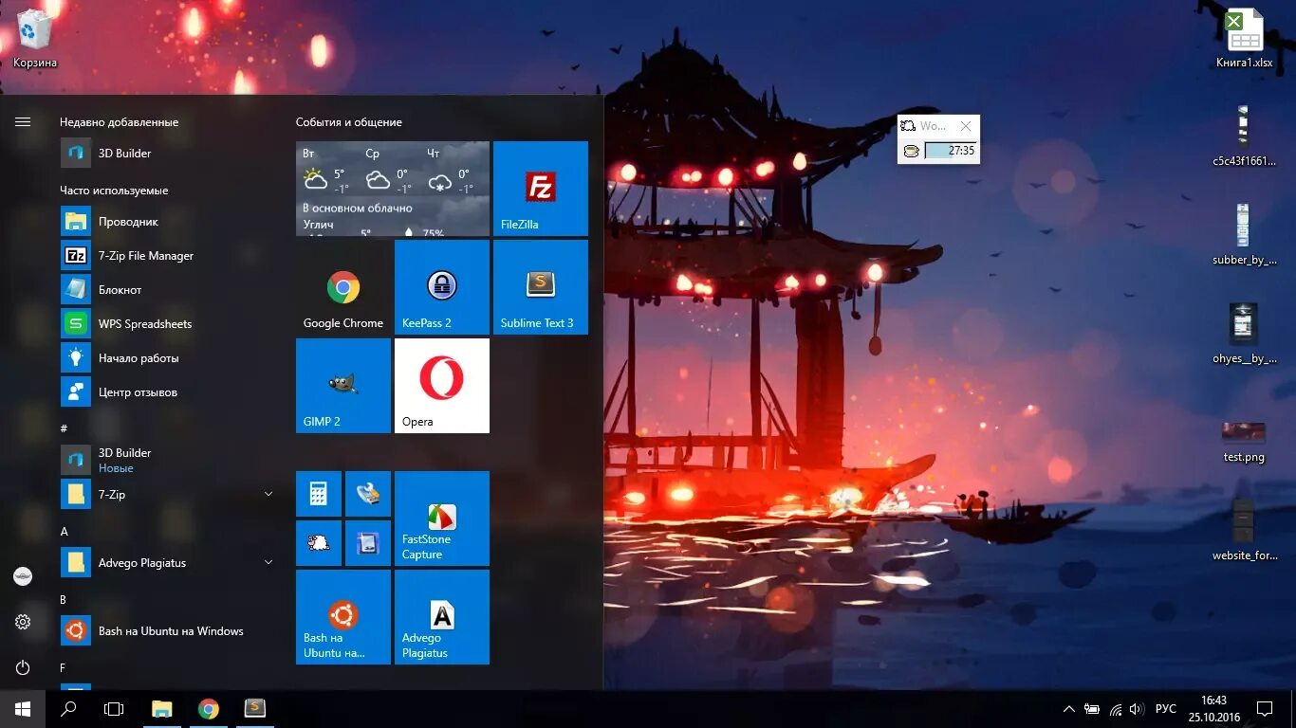Click the letter A group header
This screenshot has height=728, width=1296.
(65, 531)
